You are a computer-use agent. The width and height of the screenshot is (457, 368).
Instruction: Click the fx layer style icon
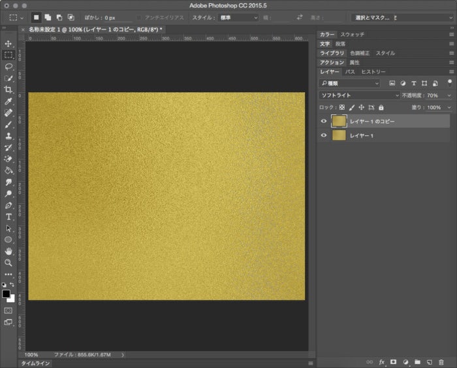tap(382, 361)
